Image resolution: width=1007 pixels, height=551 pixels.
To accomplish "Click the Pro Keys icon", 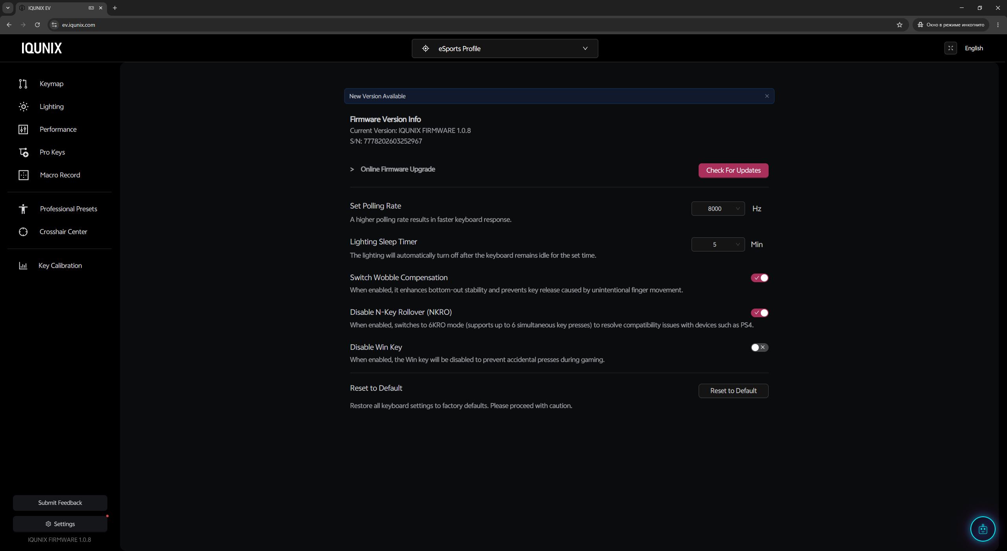I will click(24, 152).
